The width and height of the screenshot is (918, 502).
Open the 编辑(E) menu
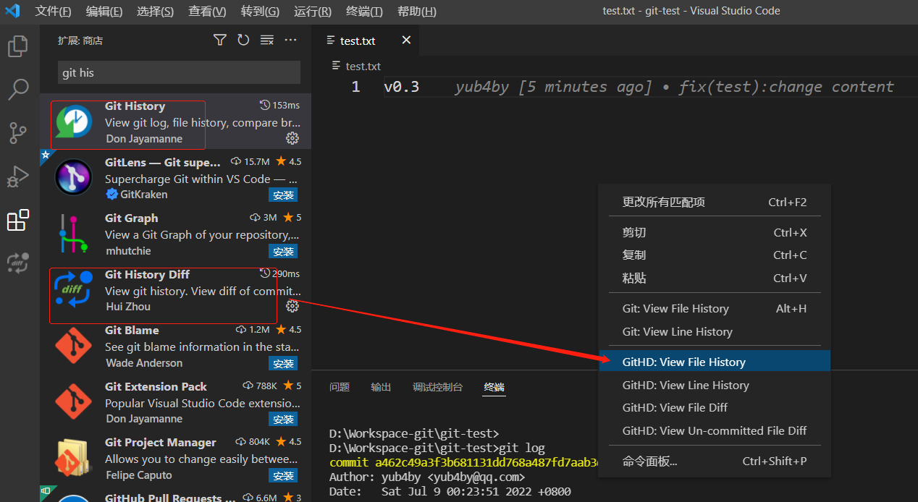tap(104, 12)
